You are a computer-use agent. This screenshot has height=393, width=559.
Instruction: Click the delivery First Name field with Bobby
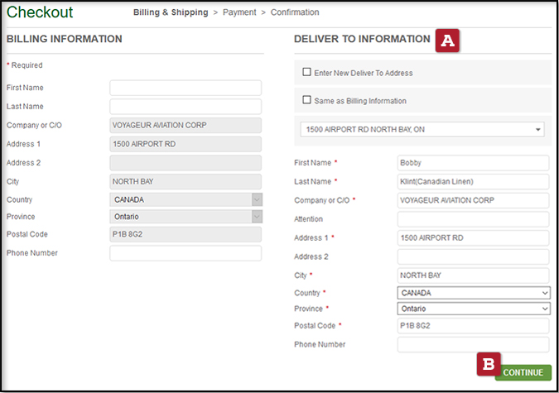(473, 162)
